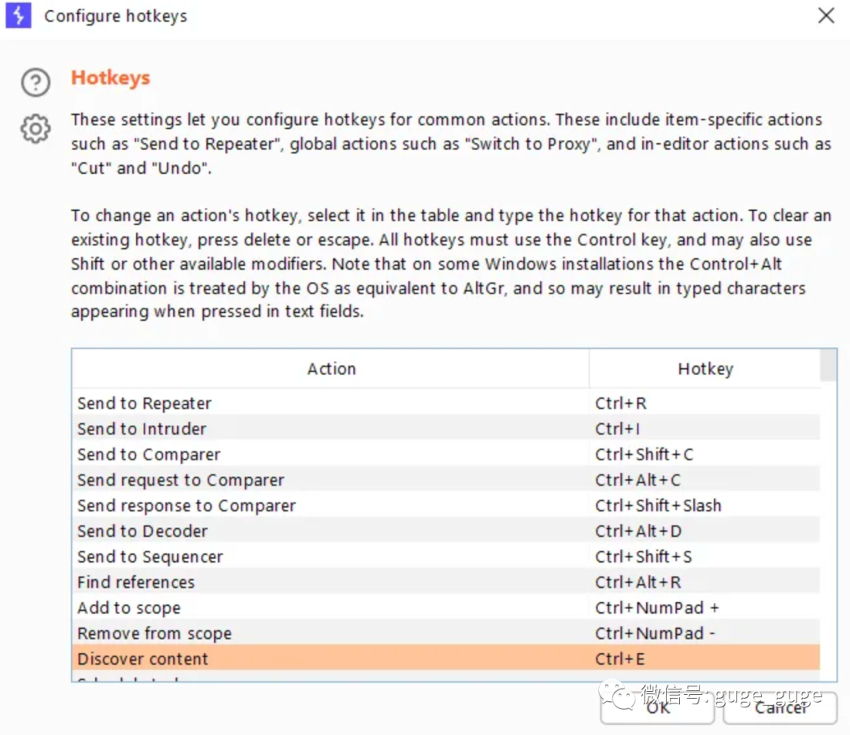Screen dimensions: 850x735
Task: Select the Remove from scope action
Action: pos(330,633)
